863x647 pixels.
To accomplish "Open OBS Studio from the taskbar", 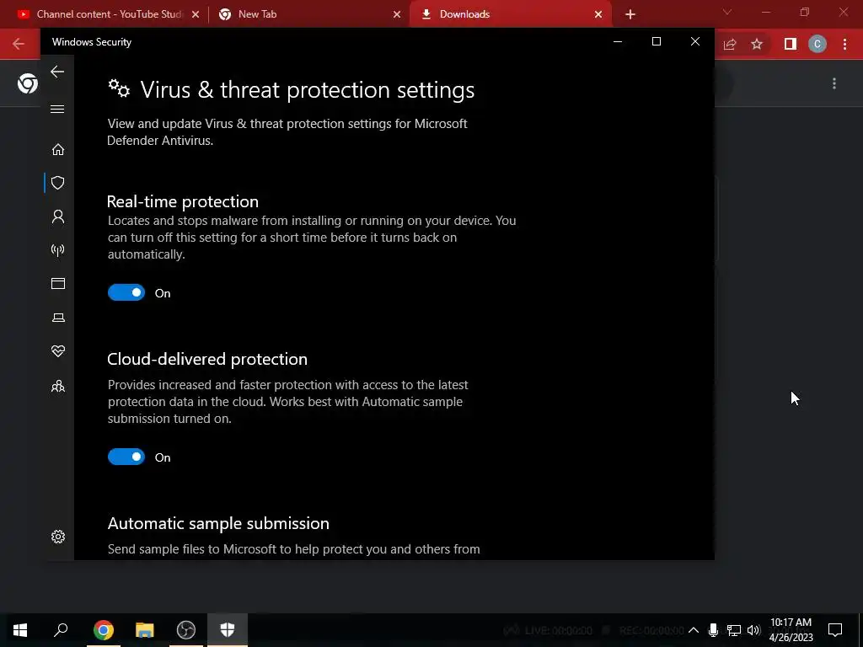I will coord(186,630).
